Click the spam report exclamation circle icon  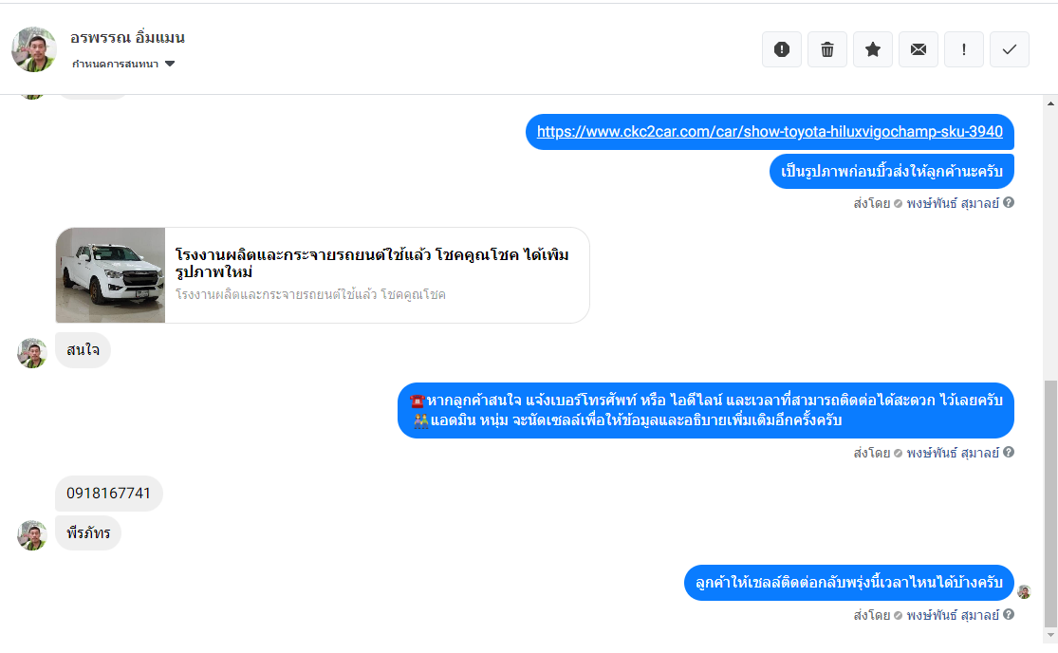[781, 49]
